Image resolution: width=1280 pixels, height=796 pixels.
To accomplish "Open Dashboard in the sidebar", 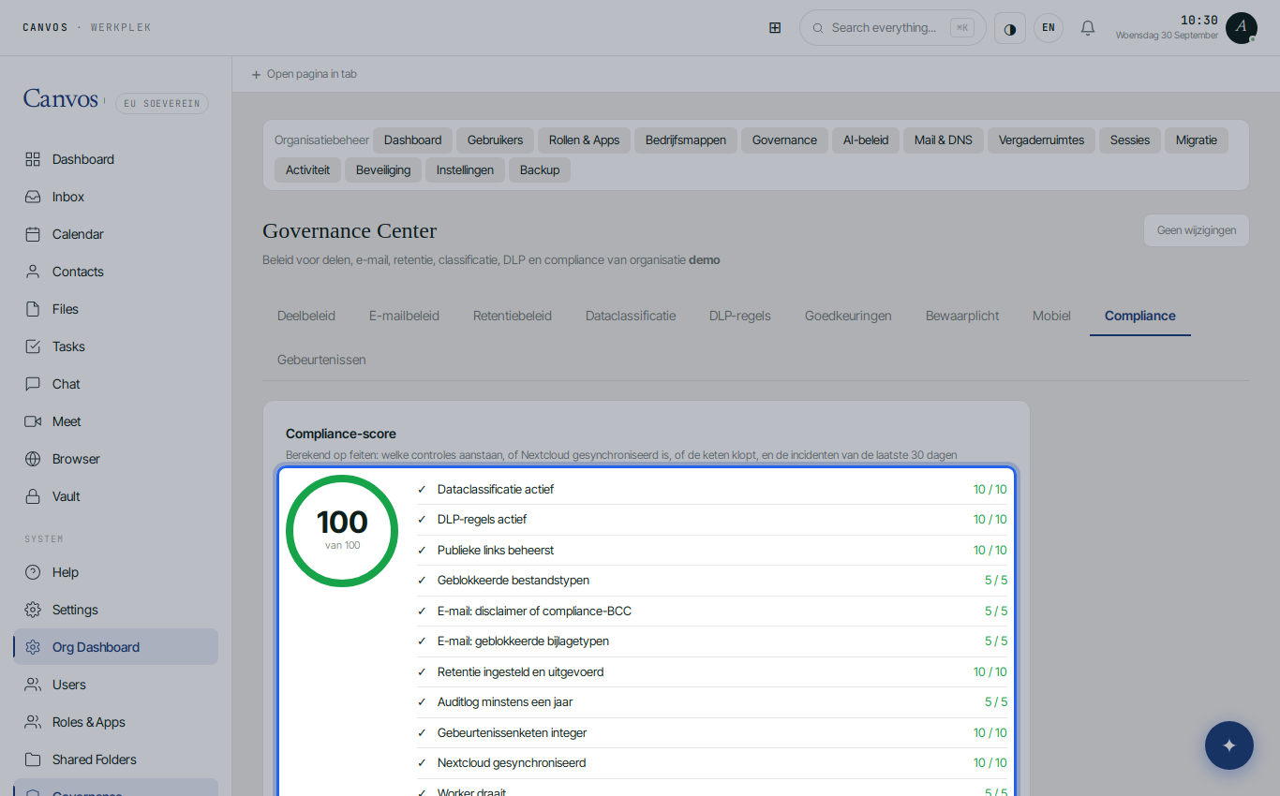I will coord(116,159).
